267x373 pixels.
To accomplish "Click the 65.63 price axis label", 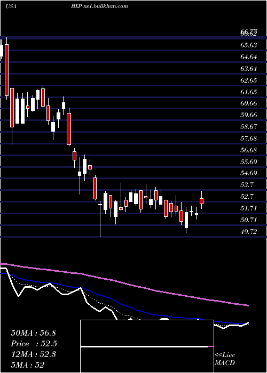I will pyautogui.click(x=249, y=45).
